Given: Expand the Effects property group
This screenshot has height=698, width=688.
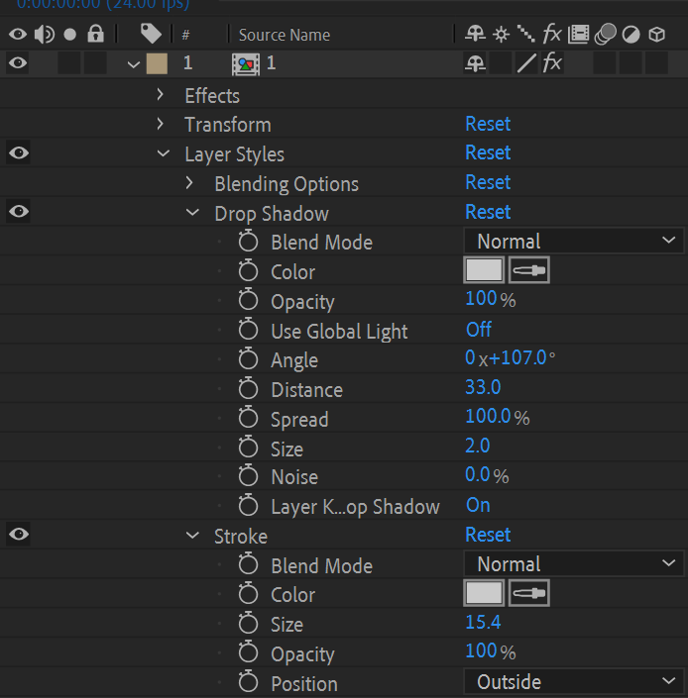Looking at the screenshot, I should pos(161,94).
